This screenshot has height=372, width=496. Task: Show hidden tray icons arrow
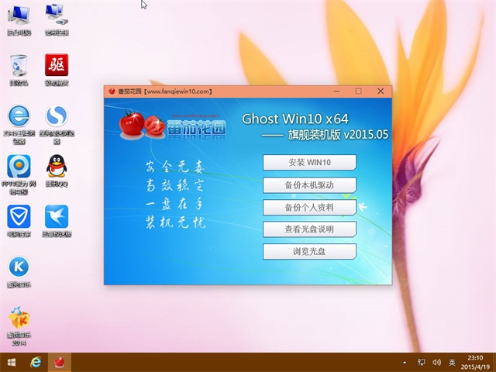(405, 363)
